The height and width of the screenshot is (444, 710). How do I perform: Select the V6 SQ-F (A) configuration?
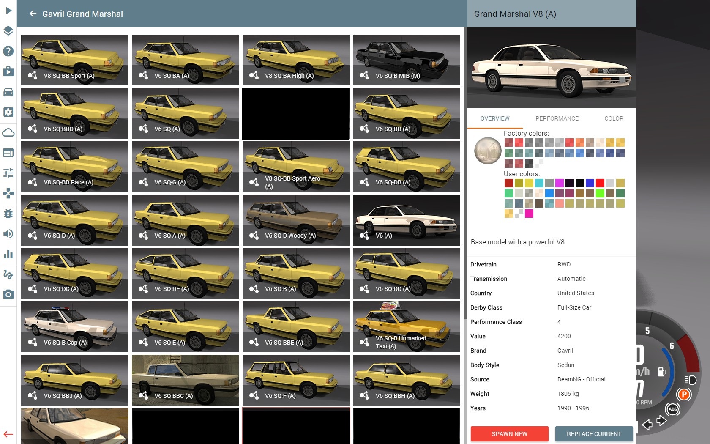296,380
